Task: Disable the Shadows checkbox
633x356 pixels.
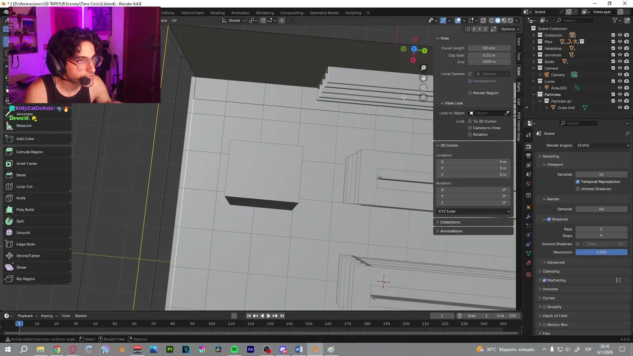Action: coord(549,219)
